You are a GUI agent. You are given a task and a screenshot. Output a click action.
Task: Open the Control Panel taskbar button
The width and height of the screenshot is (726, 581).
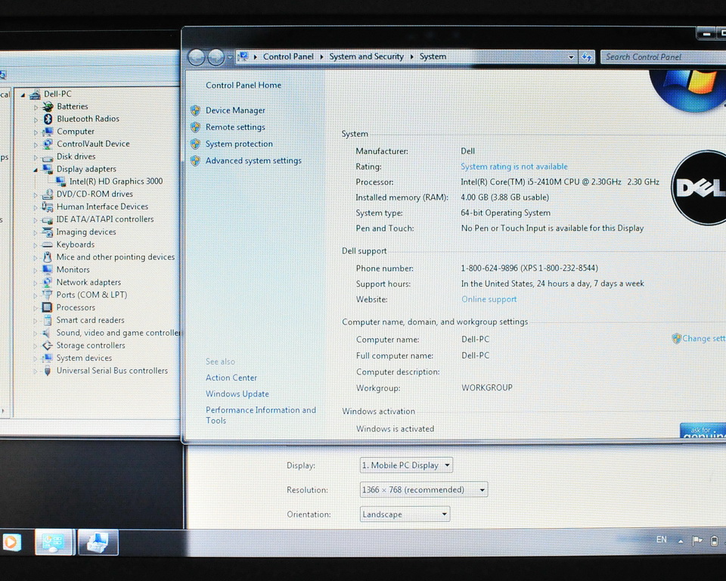point(54,542)
